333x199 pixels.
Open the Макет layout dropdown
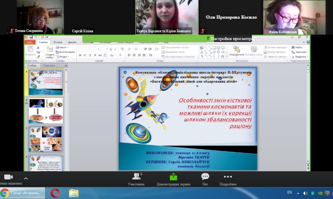[62, 47]
